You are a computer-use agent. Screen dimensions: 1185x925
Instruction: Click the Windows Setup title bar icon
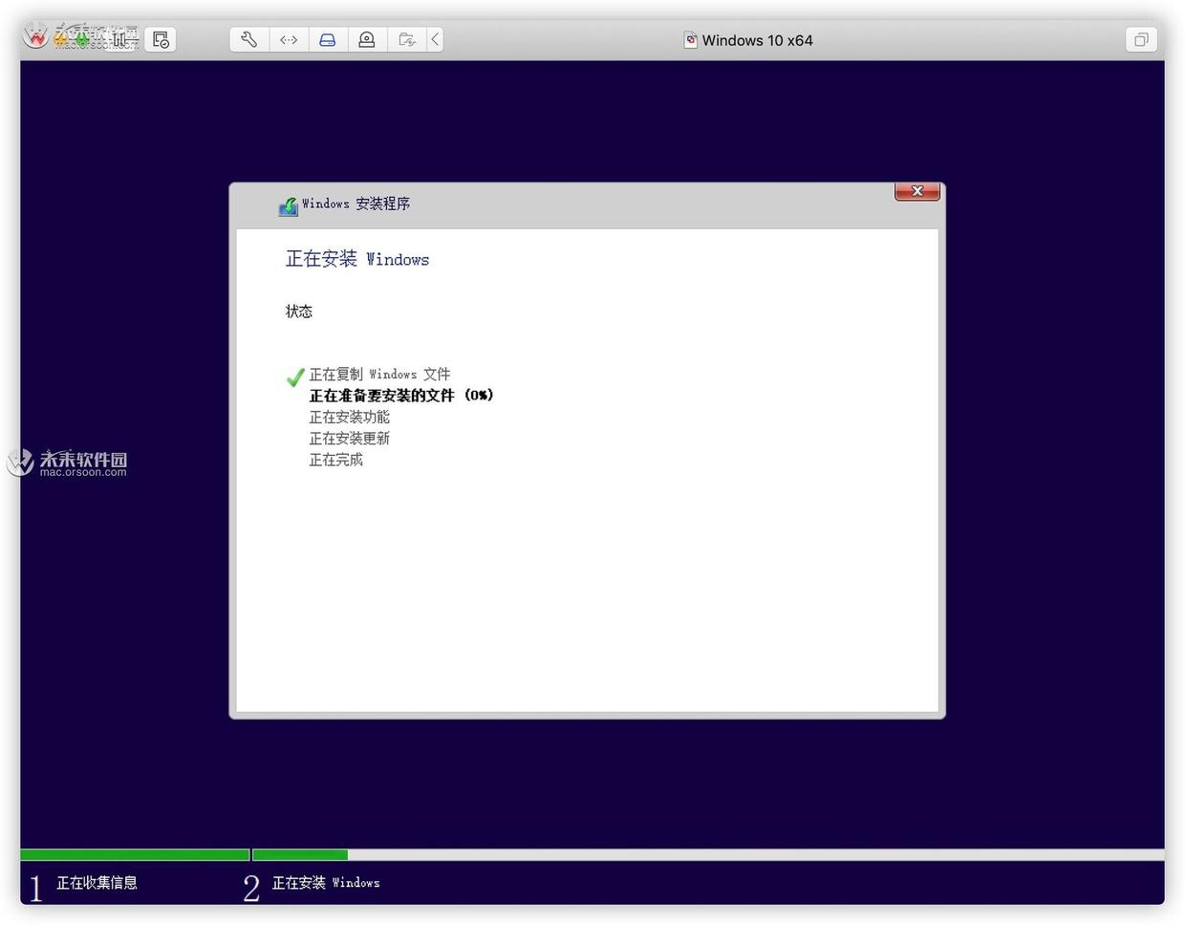tap(288, 205)
